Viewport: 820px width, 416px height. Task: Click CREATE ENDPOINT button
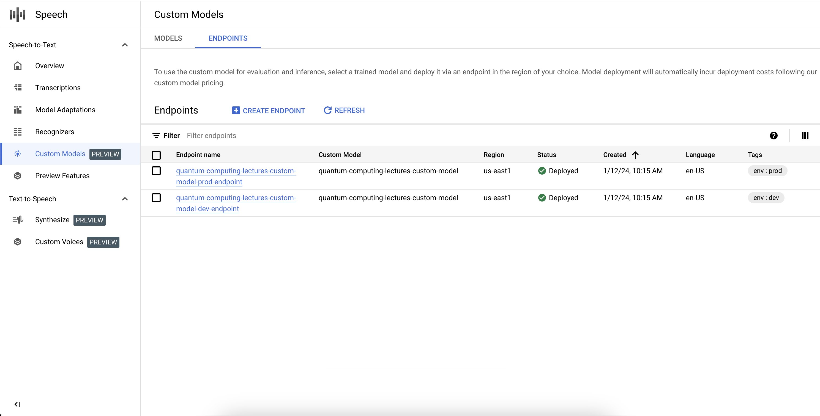(269, 110)
